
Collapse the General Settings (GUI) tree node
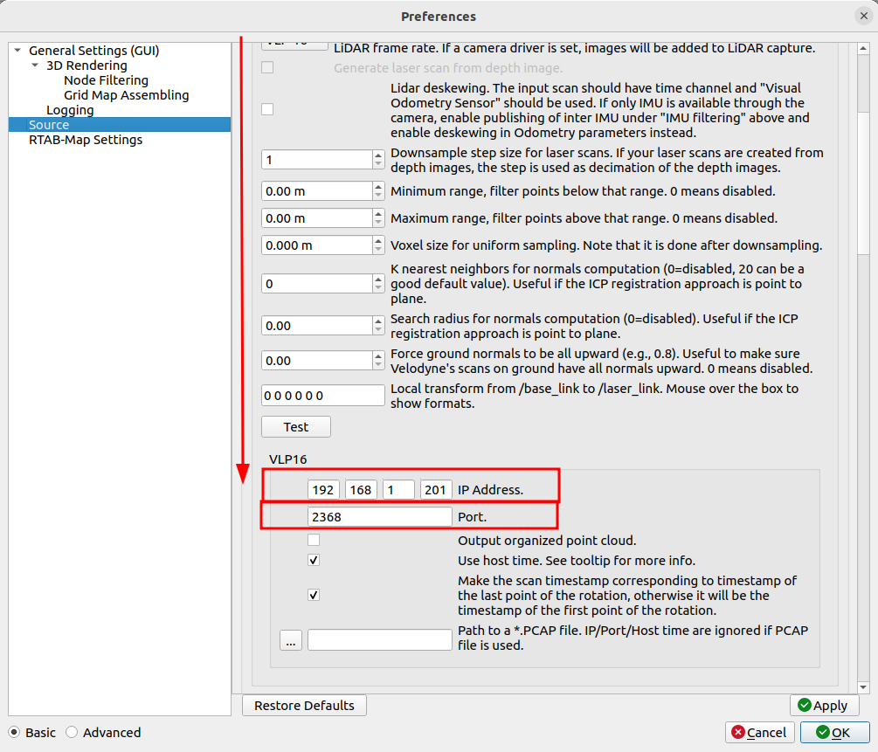tap(17, 52)
